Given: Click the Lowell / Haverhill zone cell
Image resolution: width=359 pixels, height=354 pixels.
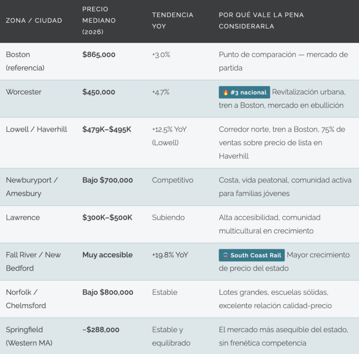Looking at the screenshot, I should (36, 129).
